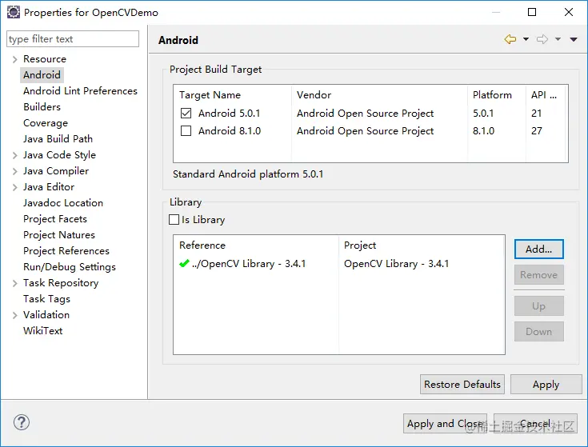Click the Eclipse icon in title bar

tap(14, 12)
